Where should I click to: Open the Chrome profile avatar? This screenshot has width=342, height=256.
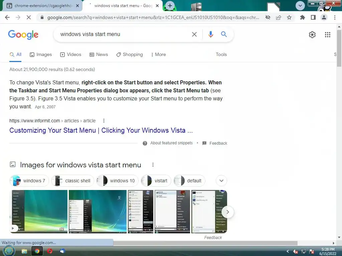click(x=324, y=17)
